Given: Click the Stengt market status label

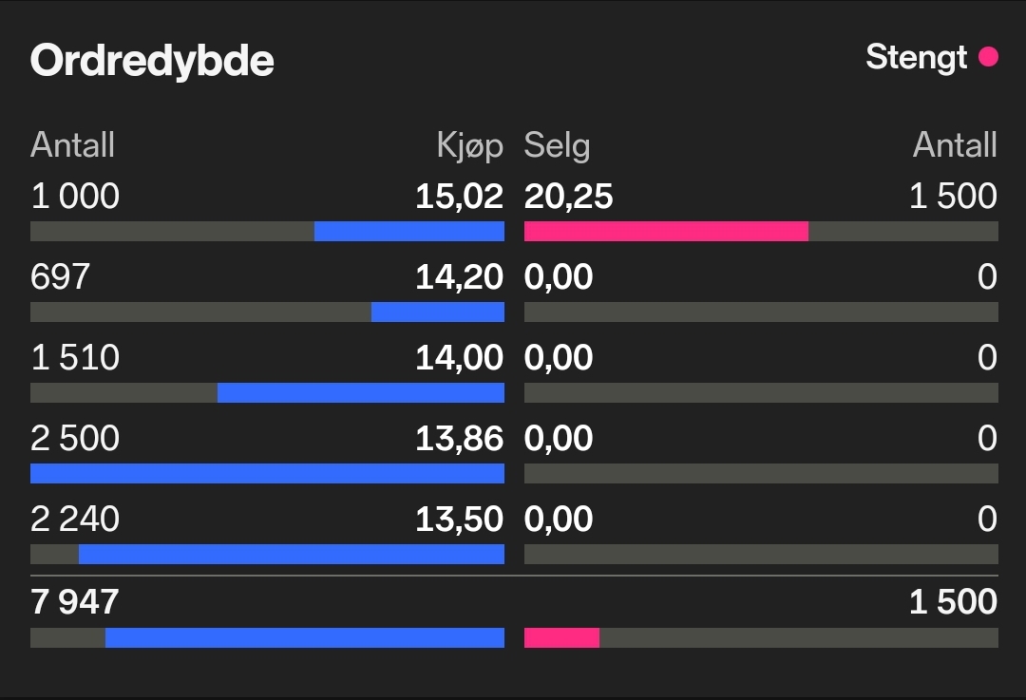Looking at the screenshot, I should point(916,57).
